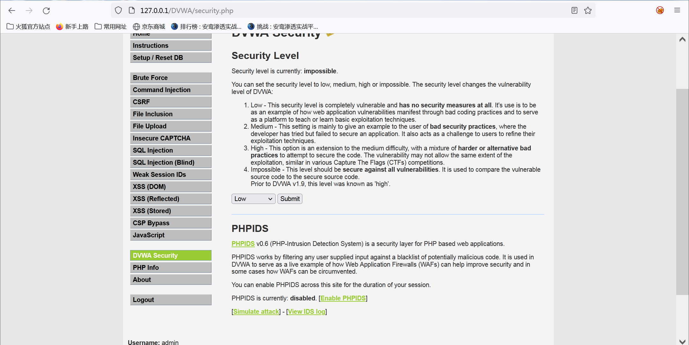Expand the security level Low dropdown

click(x=253, y=199)
